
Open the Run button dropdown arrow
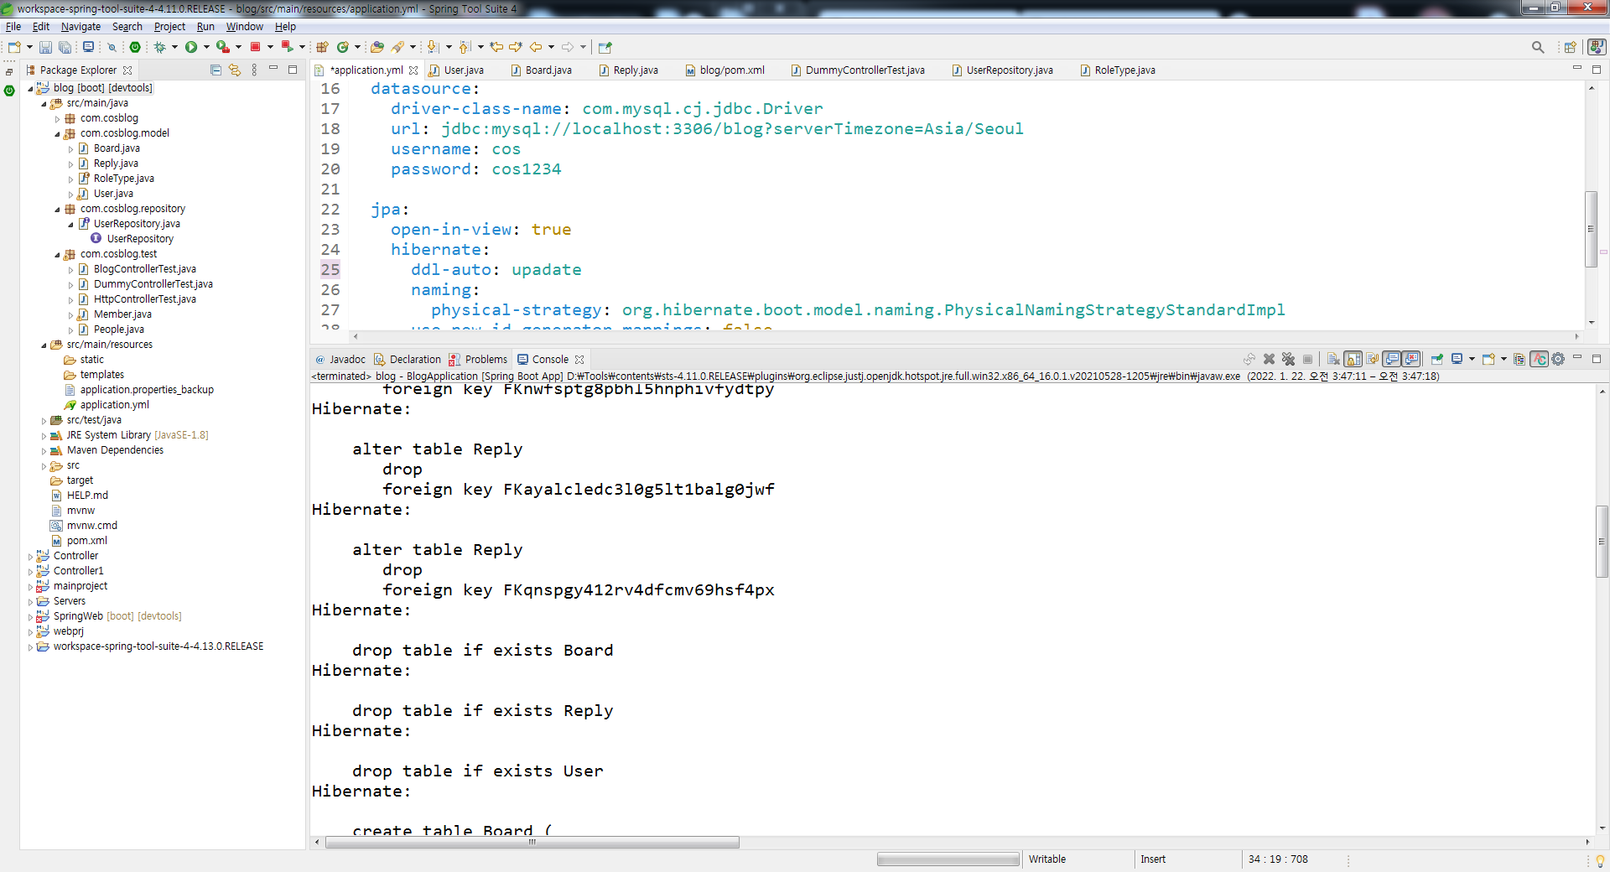click(x=206, y=47)
